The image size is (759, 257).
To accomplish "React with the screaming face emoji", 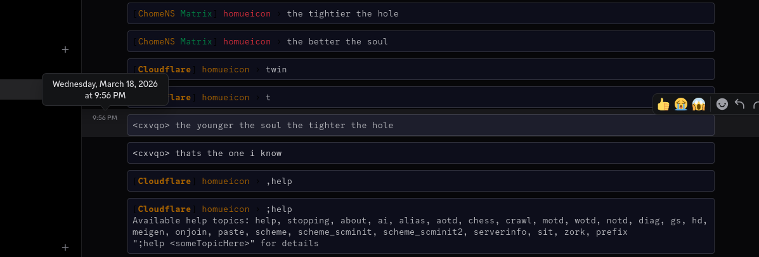I will point(699,104).
